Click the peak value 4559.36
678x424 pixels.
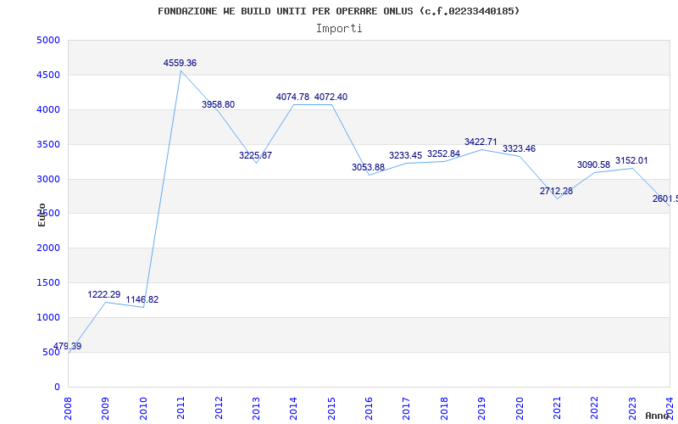coord(180,63)
